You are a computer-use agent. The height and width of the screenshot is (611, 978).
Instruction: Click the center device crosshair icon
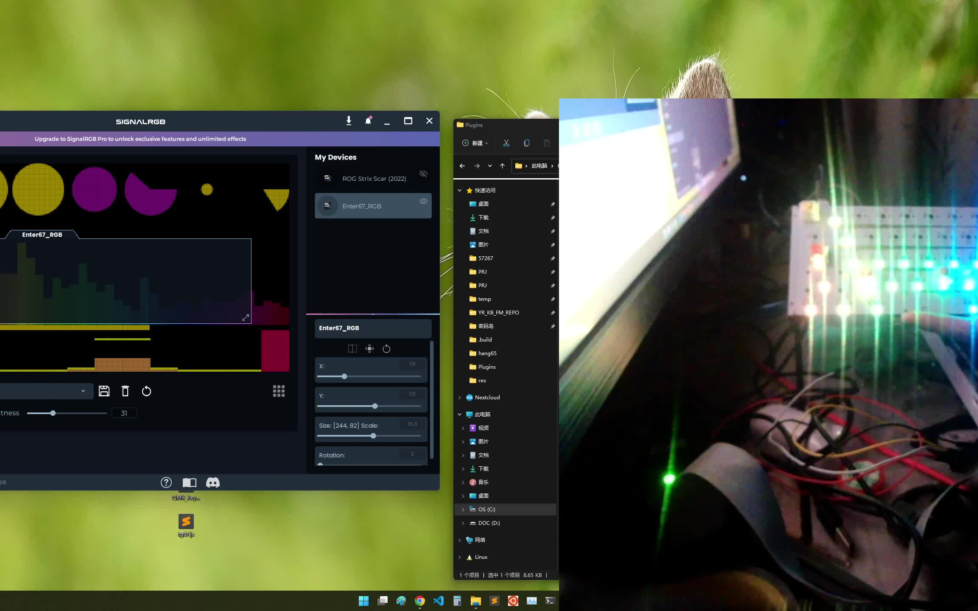(x=369, y=349)
